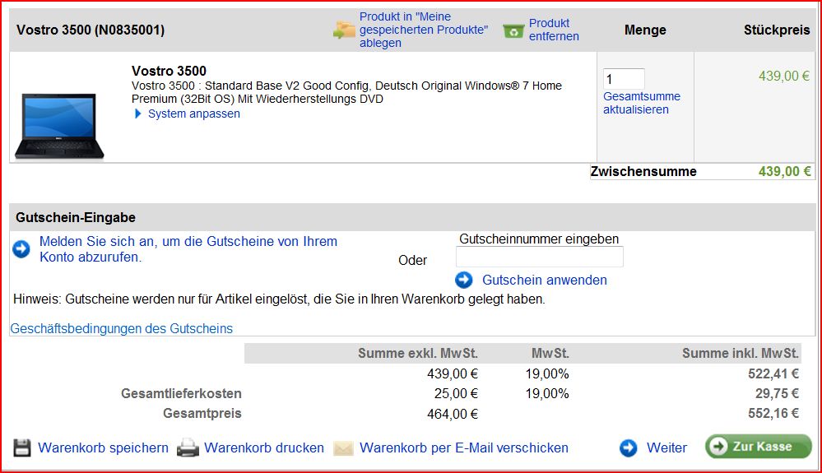
Task: Click the 'Gutscheinnummer eingeben' label
Action: (539, 239)
